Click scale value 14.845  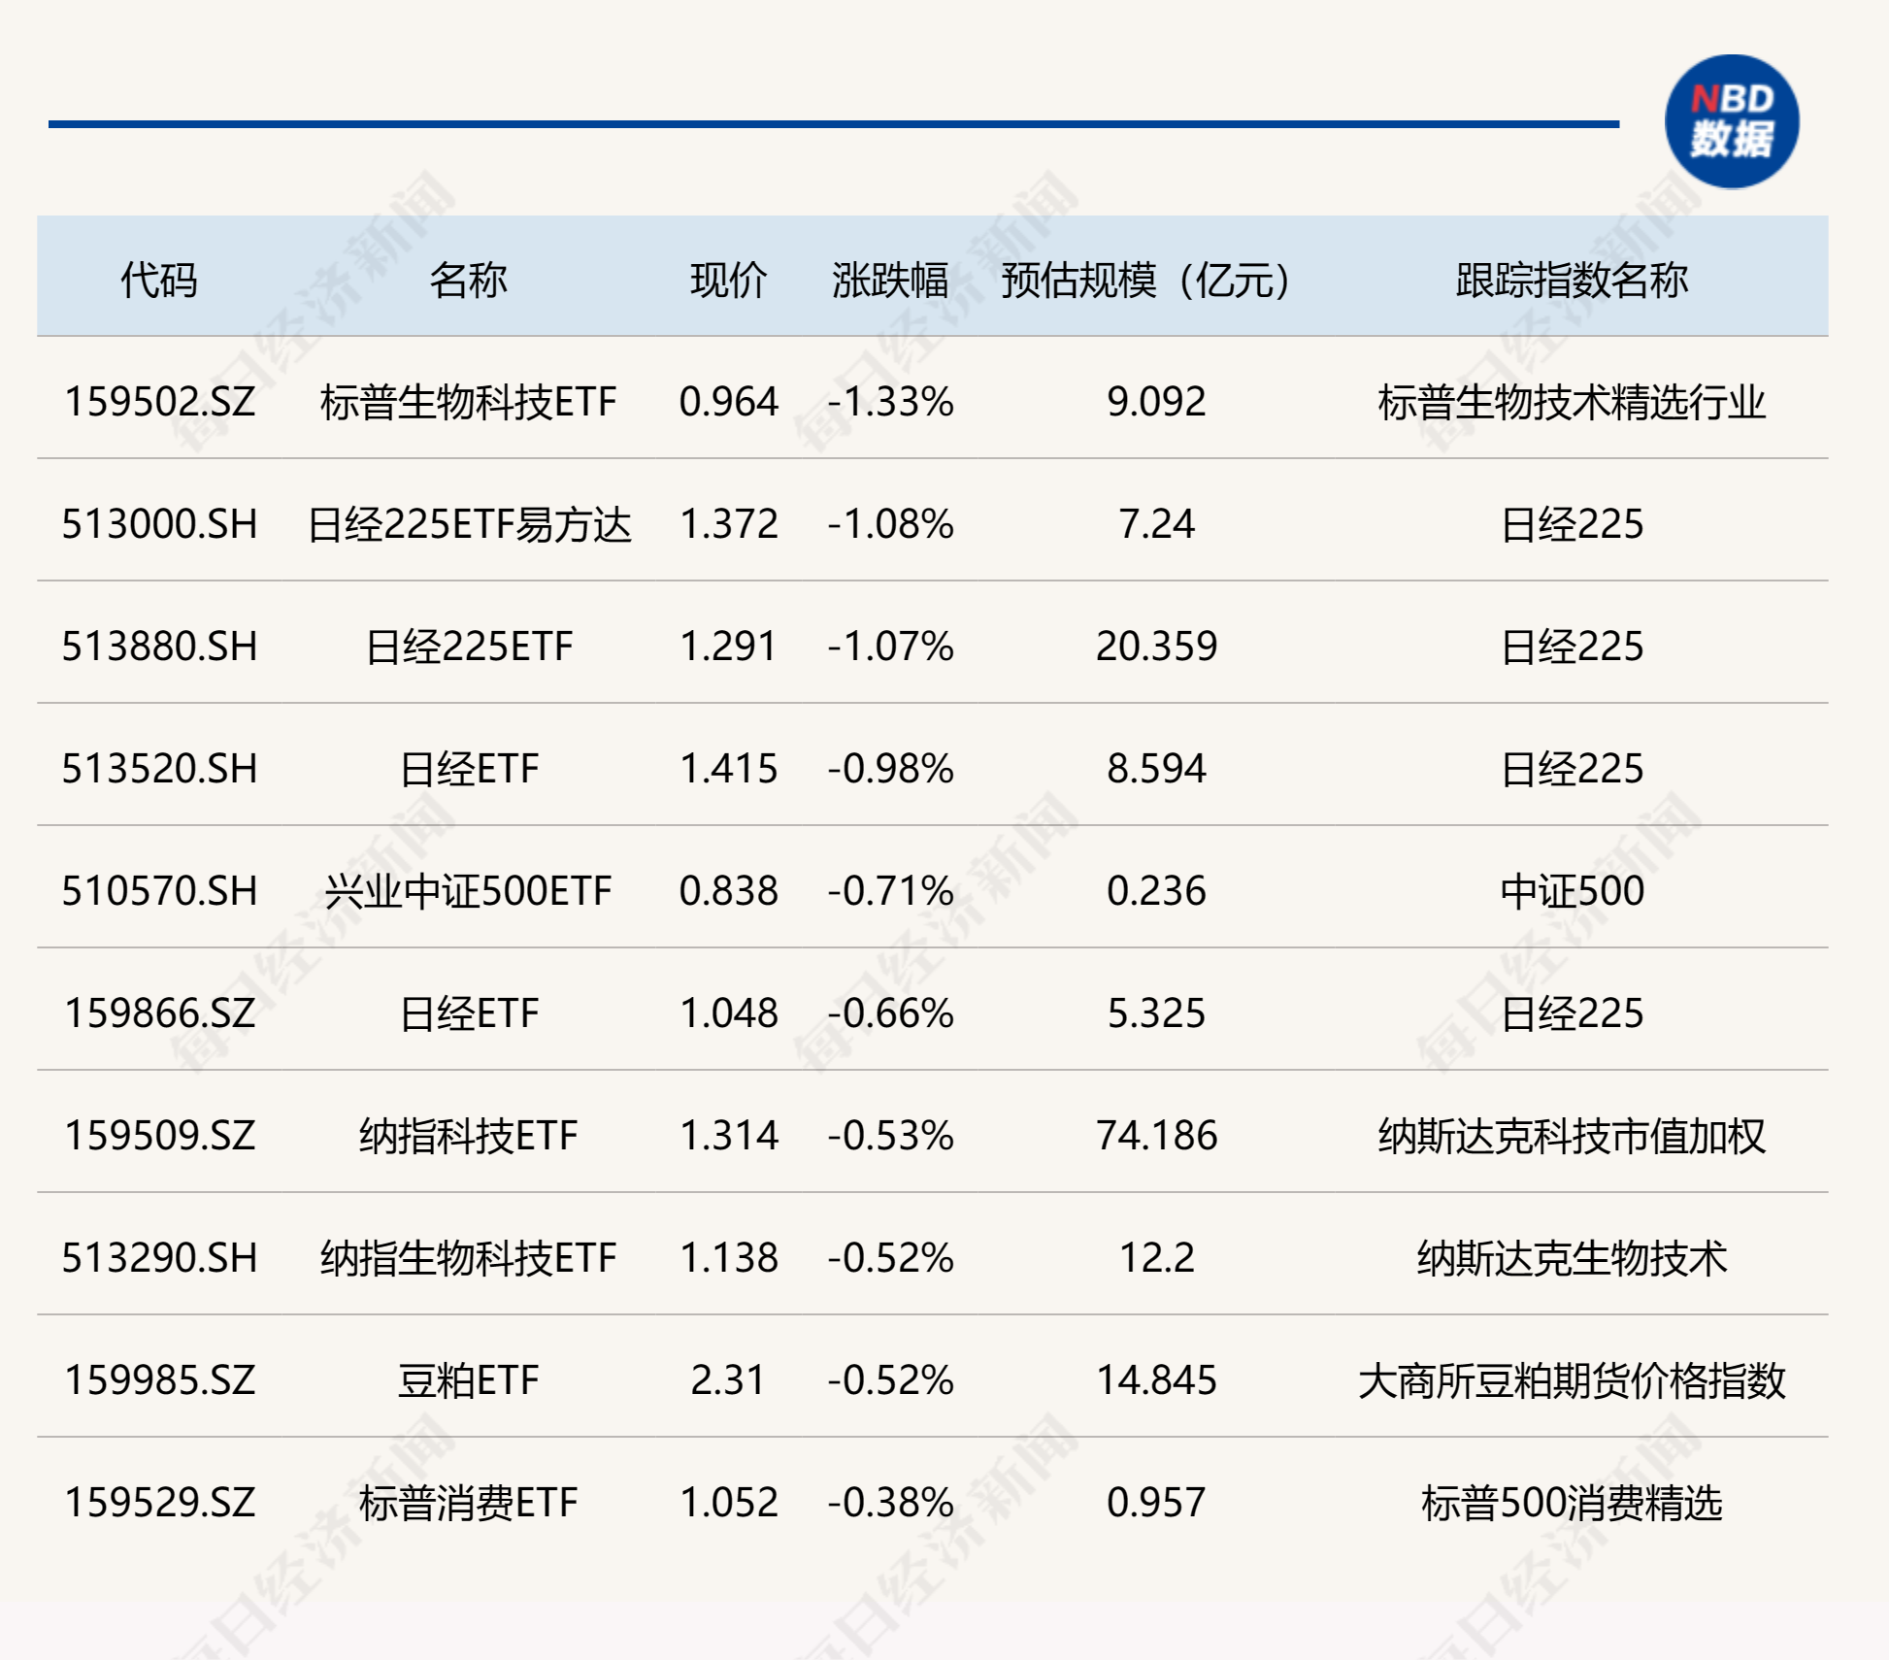click(1156, 1380)
